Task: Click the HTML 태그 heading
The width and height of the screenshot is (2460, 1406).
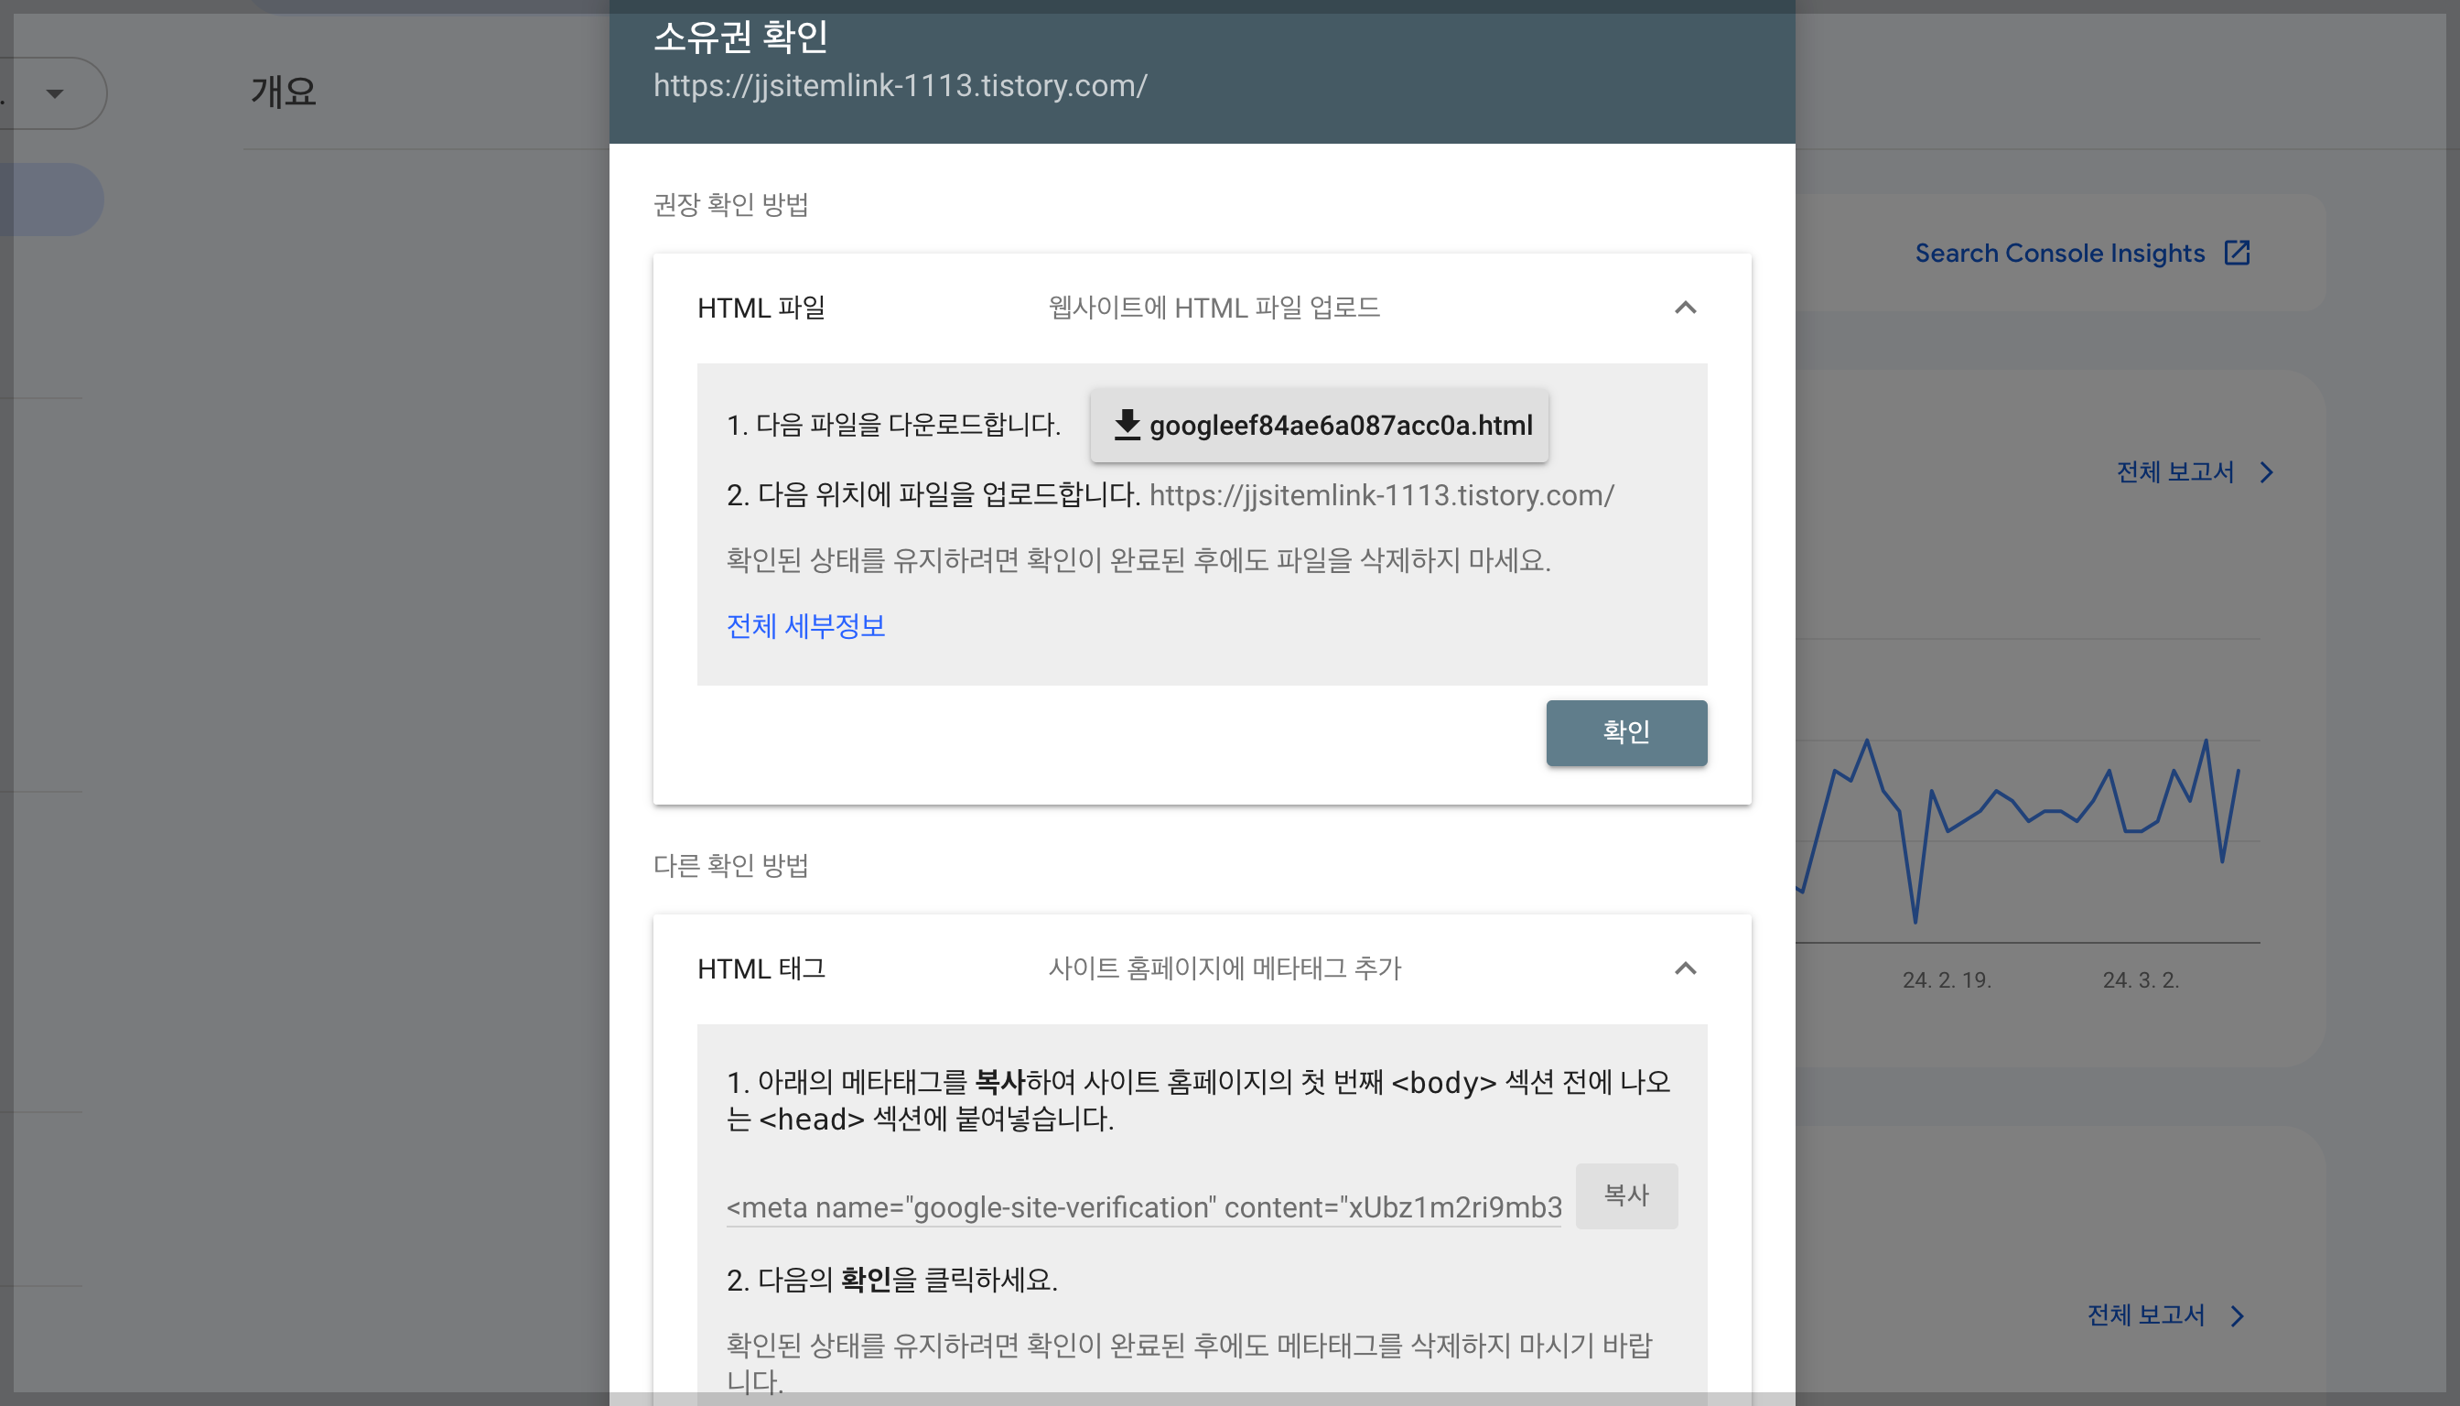Action: point(761,968)
